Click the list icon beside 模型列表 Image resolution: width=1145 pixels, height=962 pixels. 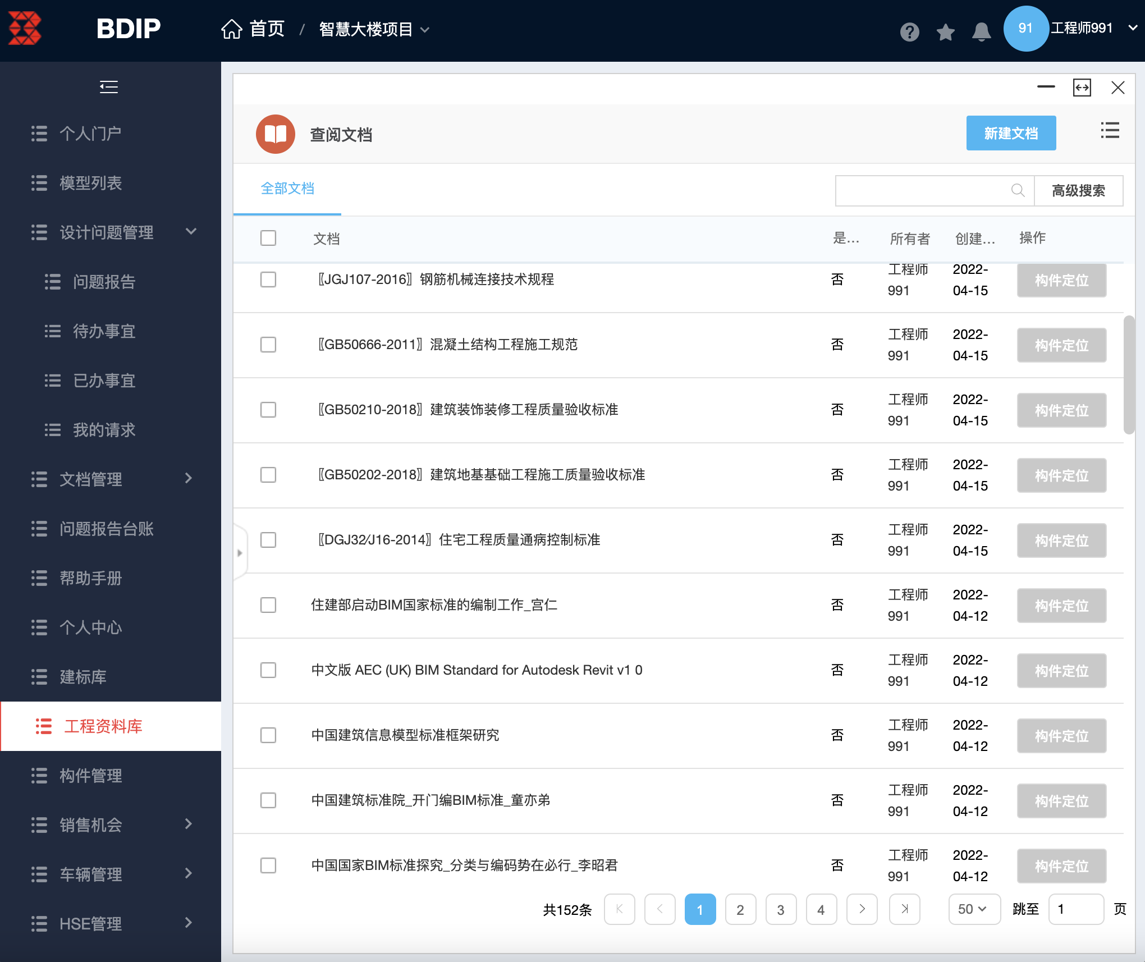click(39, 183)
